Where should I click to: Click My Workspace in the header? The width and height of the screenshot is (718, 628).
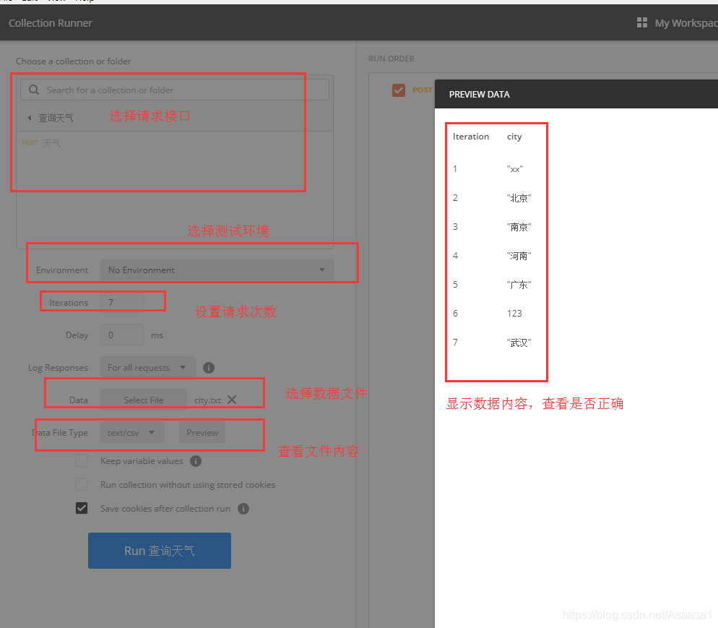[686, 23]
